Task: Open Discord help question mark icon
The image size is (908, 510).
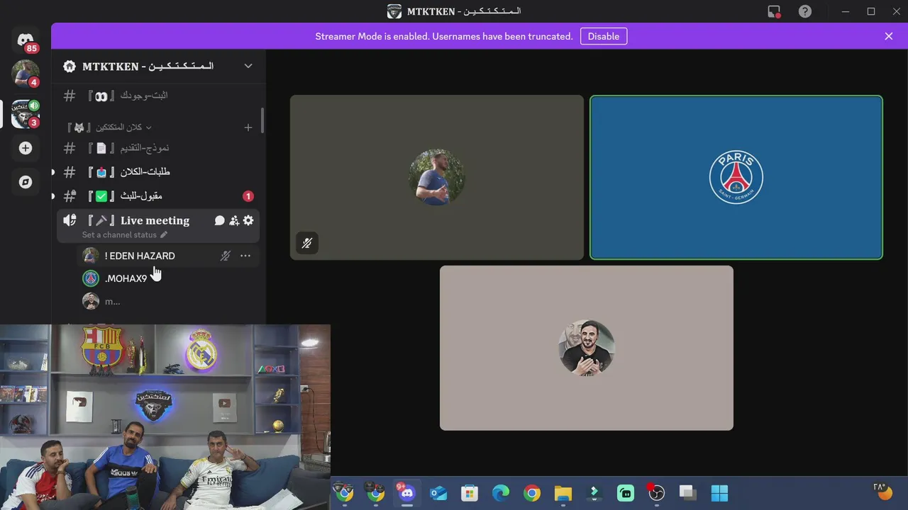Action: click(805, 11)
